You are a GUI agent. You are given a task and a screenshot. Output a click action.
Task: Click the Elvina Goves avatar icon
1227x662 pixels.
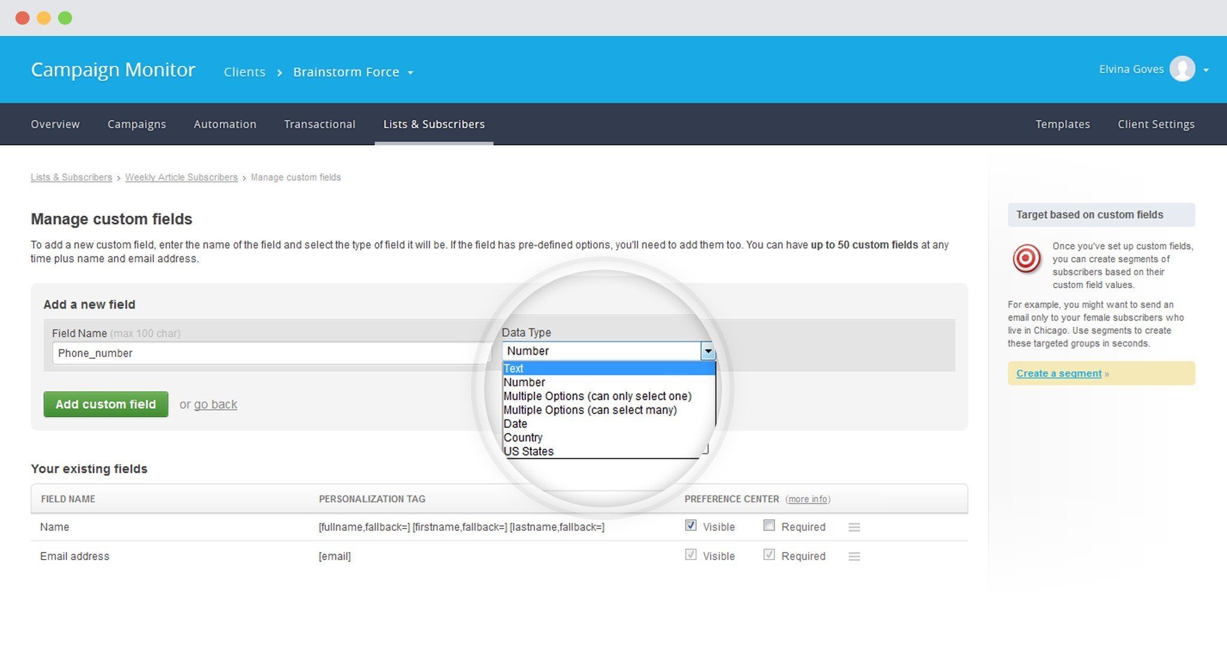[x=1182, y=69]
